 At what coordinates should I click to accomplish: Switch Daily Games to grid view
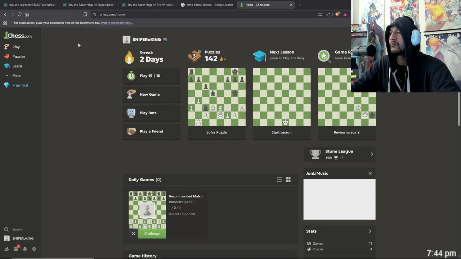(x=288, y=180)
